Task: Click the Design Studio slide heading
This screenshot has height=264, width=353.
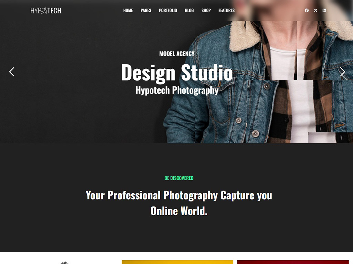Action: [177, 73]
